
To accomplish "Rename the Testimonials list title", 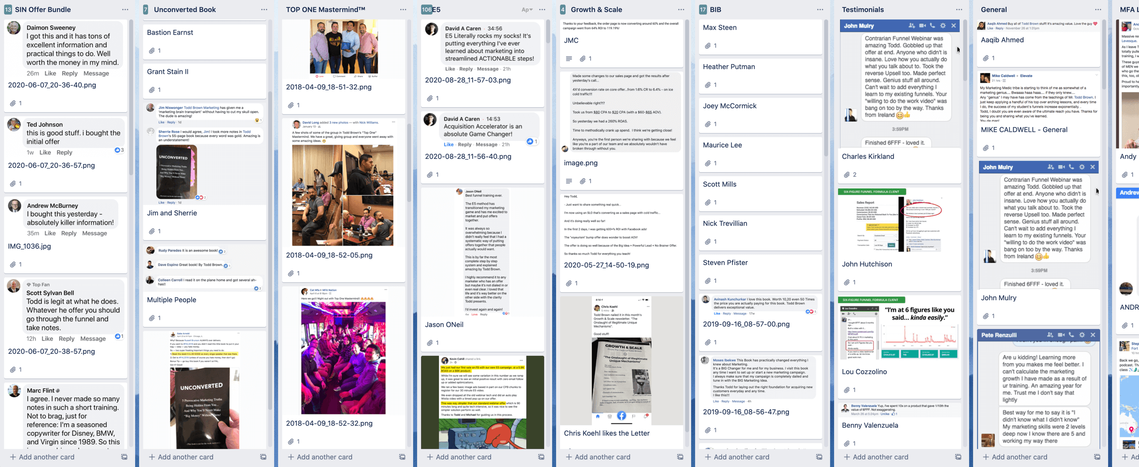I will coord(863,9).
